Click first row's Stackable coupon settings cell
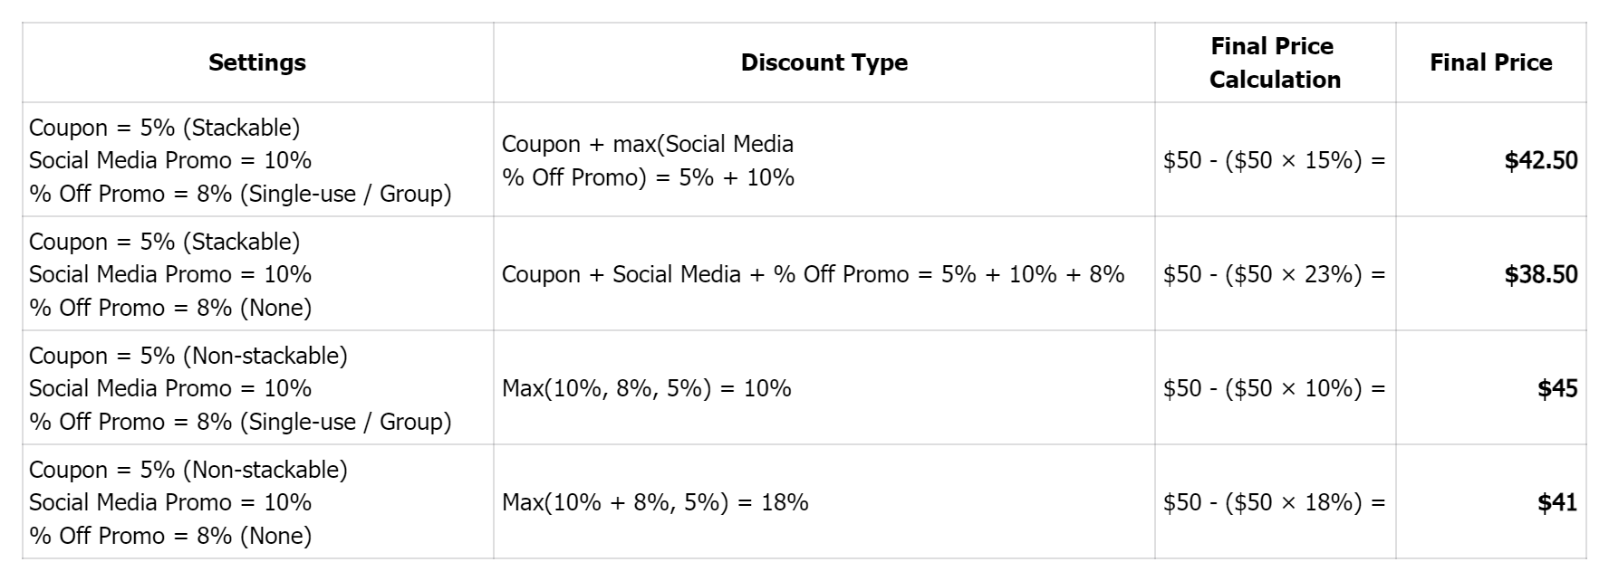Viewport: 1609px width, 581px height. coord(257,160)
